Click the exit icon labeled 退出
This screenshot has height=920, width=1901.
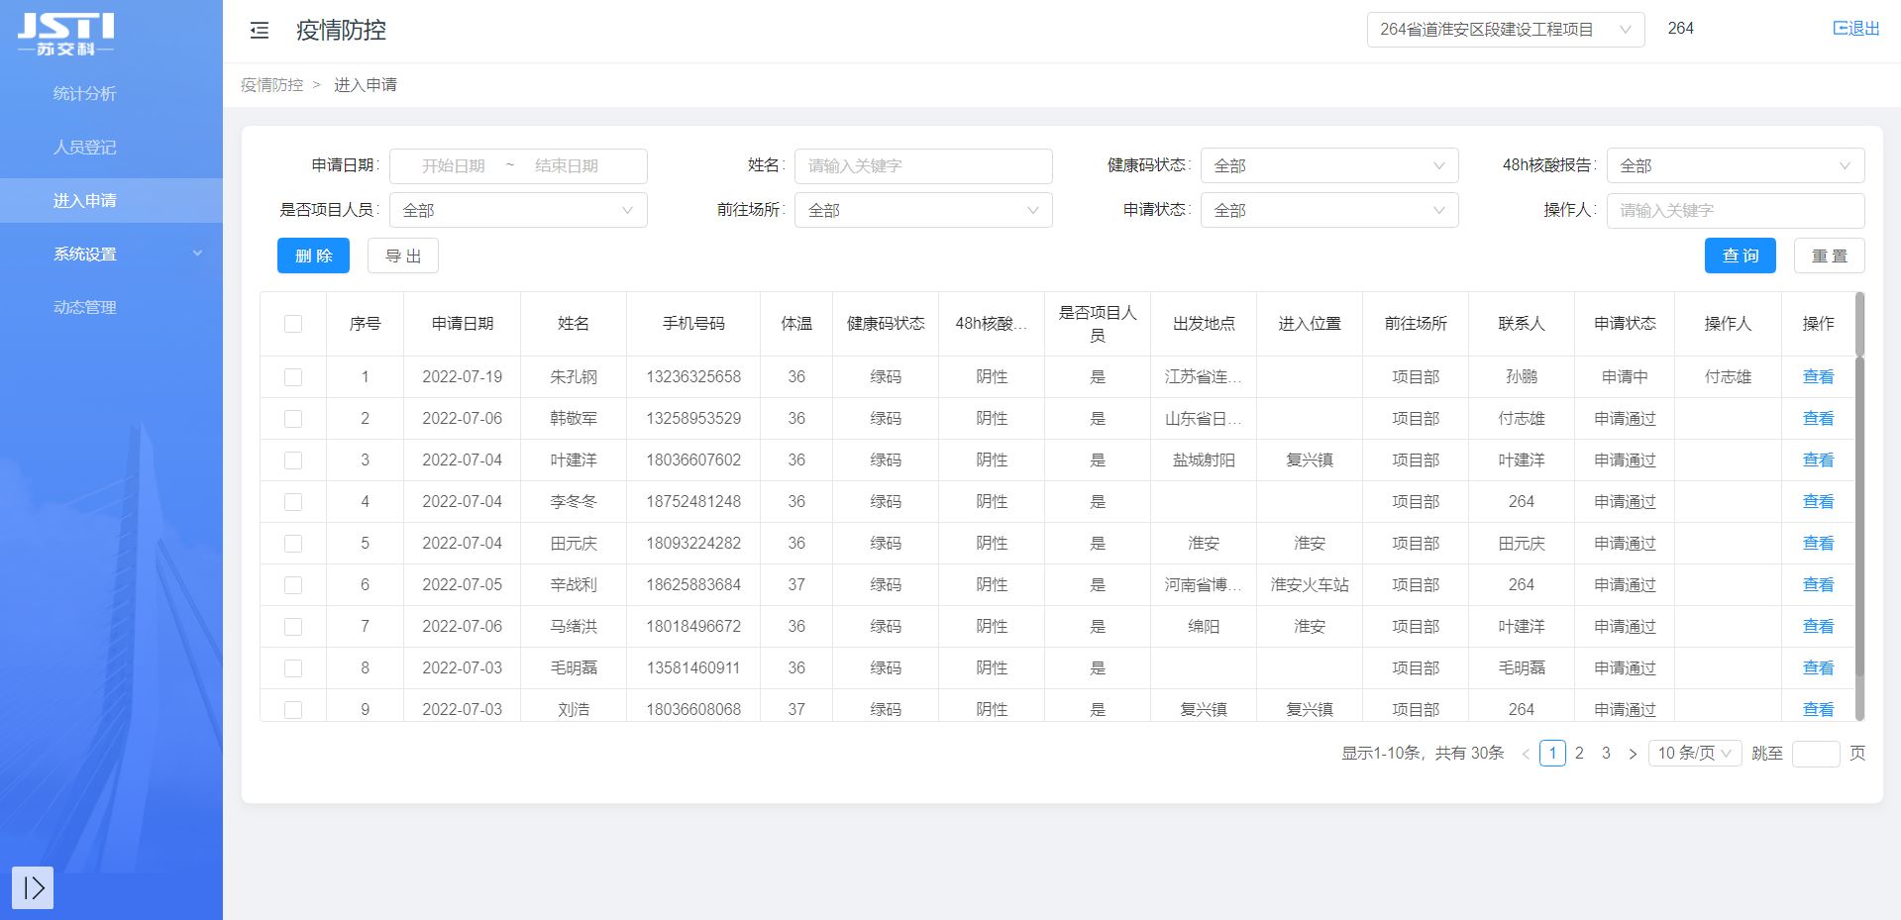pyautogui.click(x=1855, y=29)
